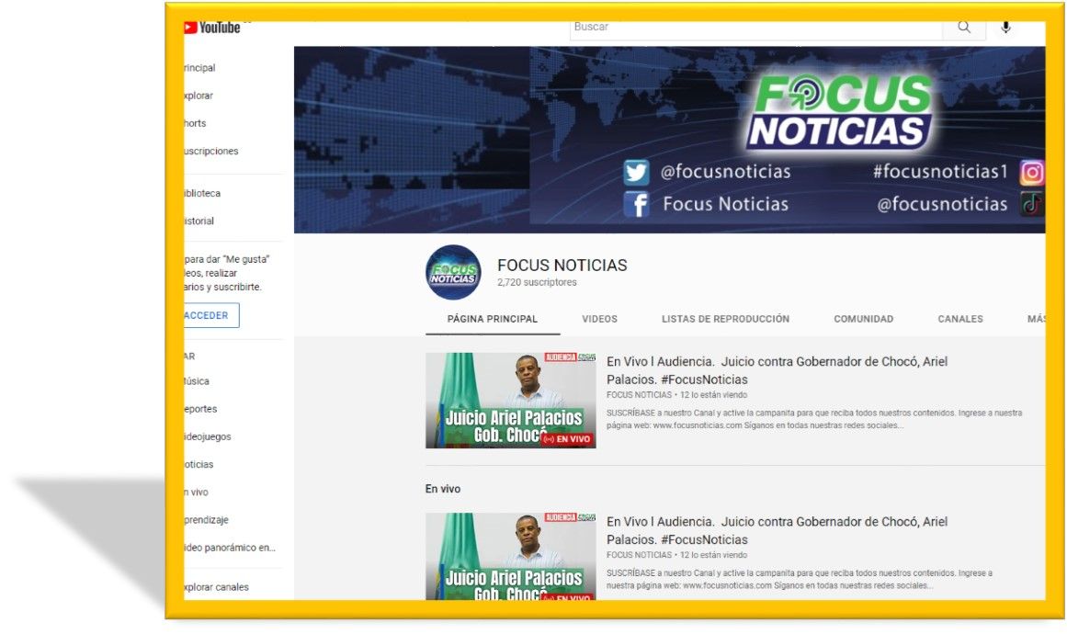Switch to the Videos tab
This screenshot has height=634, width=1067.
599,319
